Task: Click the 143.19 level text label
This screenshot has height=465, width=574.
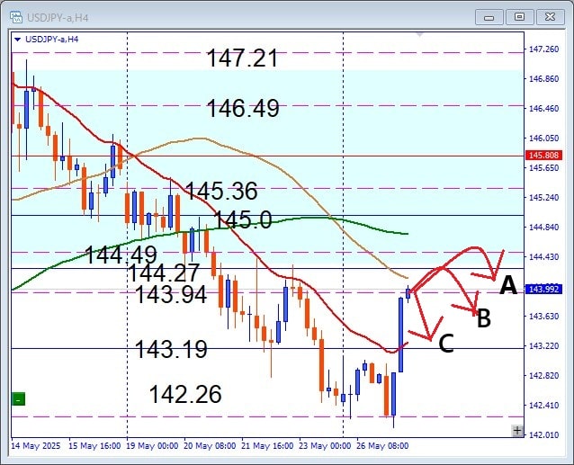Action: tap(171, 349)
